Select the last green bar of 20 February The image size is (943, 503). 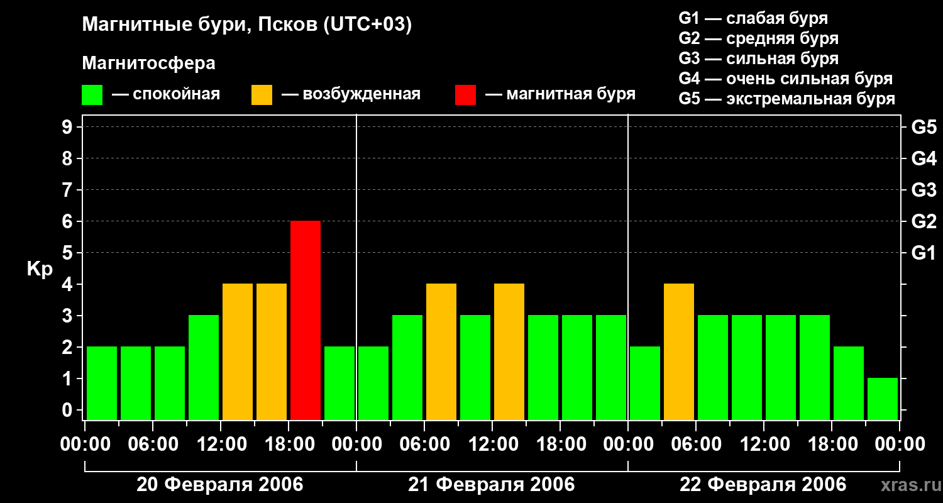(339, 383)
